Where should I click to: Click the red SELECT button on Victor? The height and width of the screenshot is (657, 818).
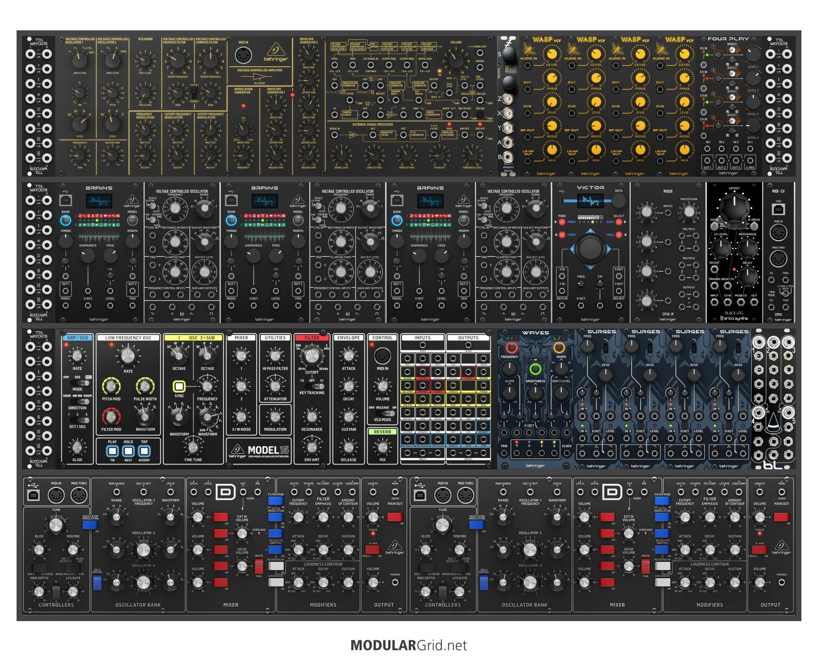[x=619, y=222]
